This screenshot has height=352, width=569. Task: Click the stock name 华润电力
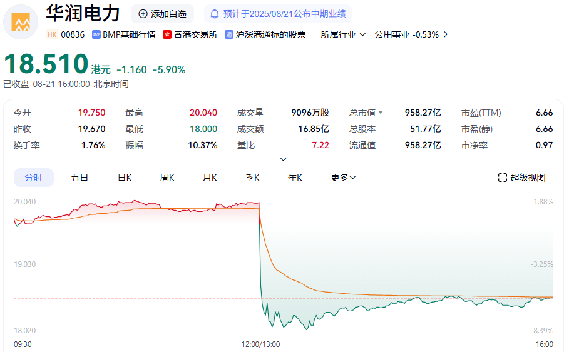83,13
